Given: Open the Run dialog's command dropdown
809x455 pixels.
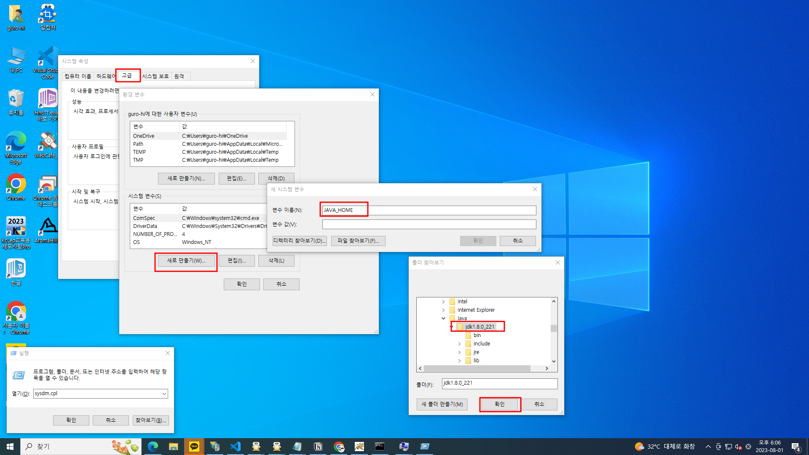Looking at the screenshot, I should click(x=164, y=393).
